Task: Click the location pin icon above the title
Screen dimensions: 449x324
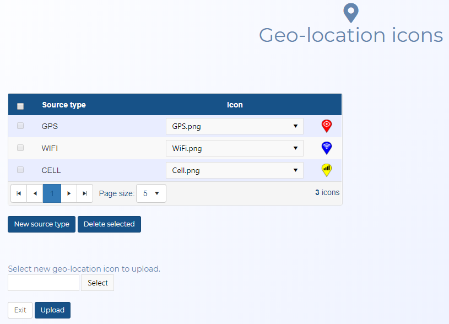Action: (x=350, y=12)
